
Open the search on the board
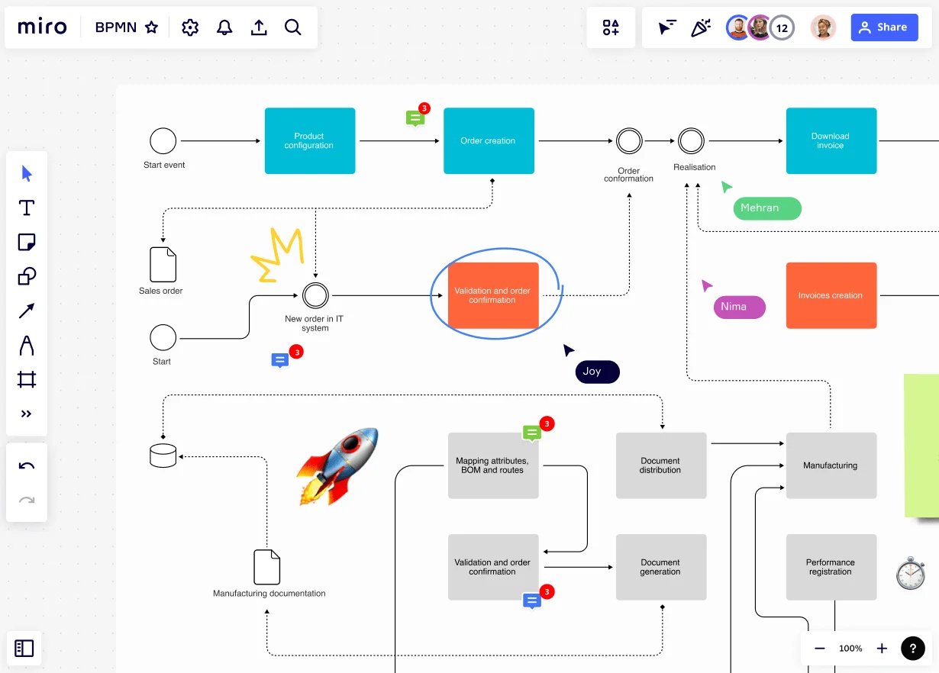(293, 27)
